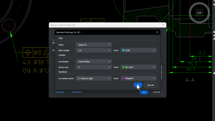Click OK in the Feature Control Frame ISO dialog
The width and height of the screenshot is (215, 121).
pyautogui.click(x=144, y=92)
